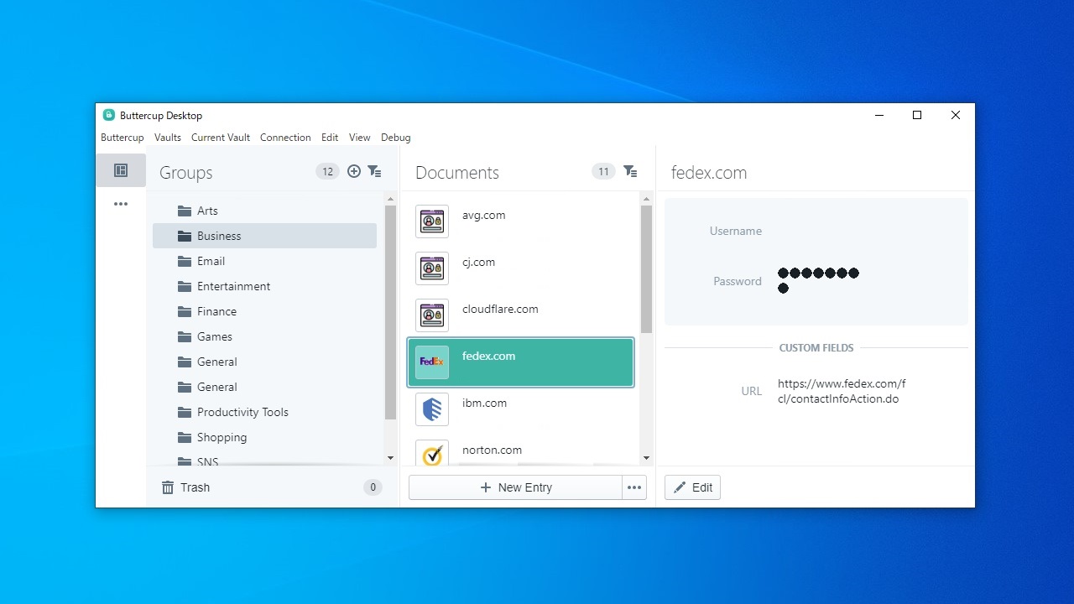The width and height of the screenshot is (1074, 604).
Task: Select the Business group
Action: coord(264,236)
